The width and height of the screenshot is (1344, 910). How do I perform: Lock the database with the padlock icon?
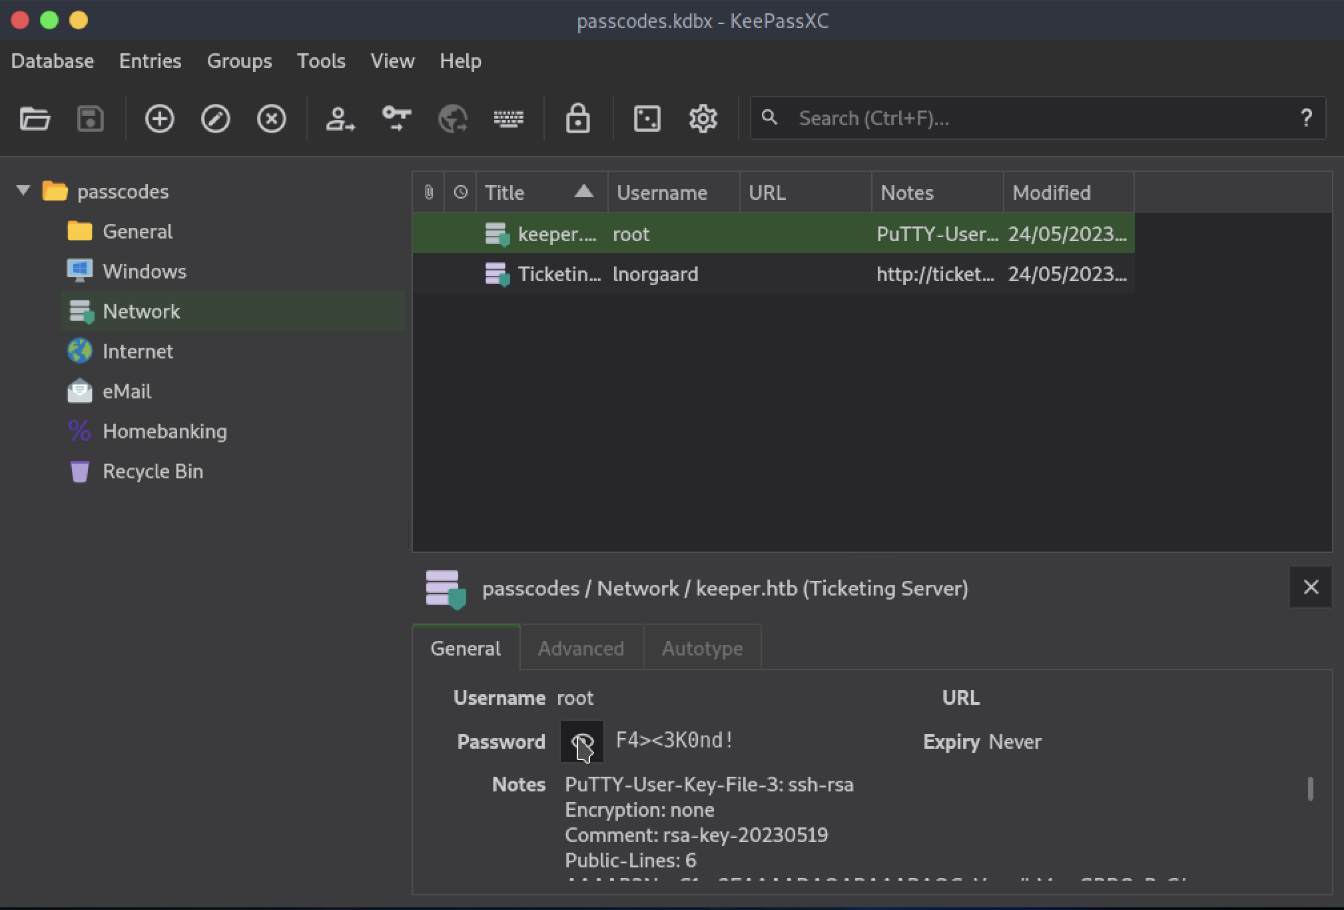coord(578,119)
